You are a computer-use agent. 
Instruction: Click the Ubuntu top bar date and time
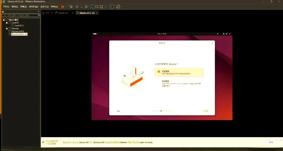pyautogui.click(x=162, y=34)
